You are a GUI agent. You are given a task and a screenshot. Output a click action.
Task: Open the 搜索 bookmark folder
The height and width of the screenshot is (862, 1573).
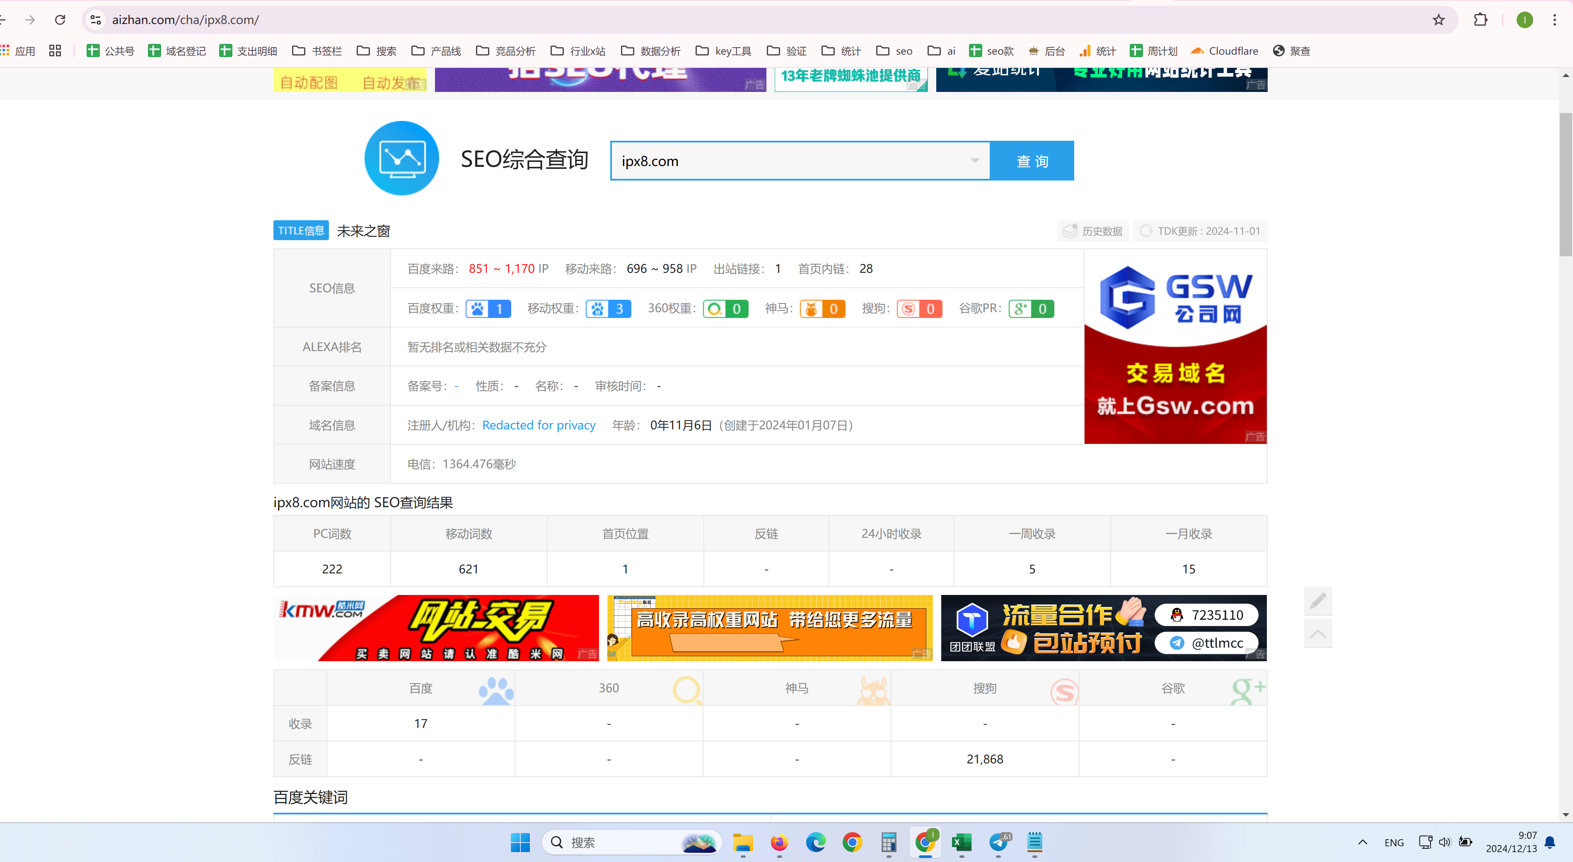click(x=377, y=51)
